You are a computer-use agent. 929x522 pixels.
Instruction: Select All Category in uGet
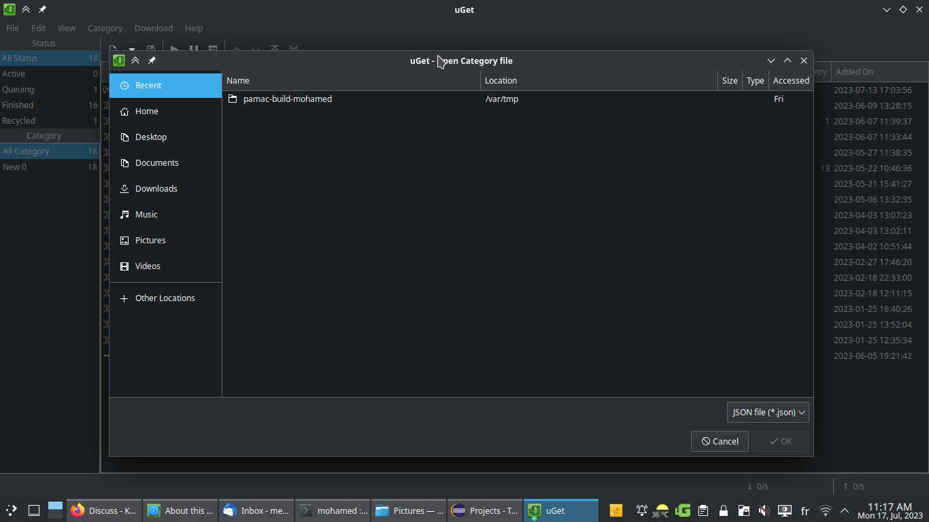point(50,152)
